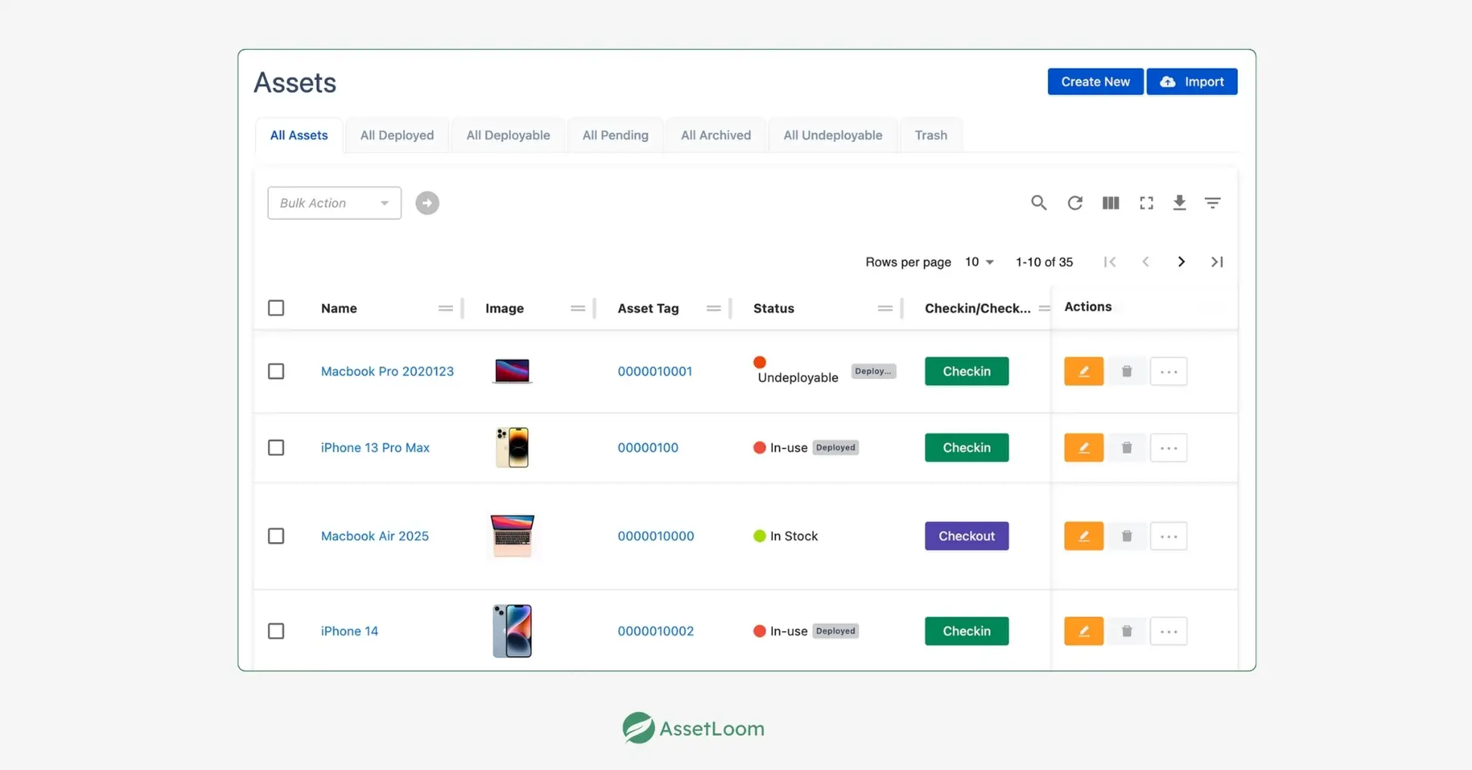1472x770 pixels.
Task: Open the Trash tab
Action: point(930,135)
